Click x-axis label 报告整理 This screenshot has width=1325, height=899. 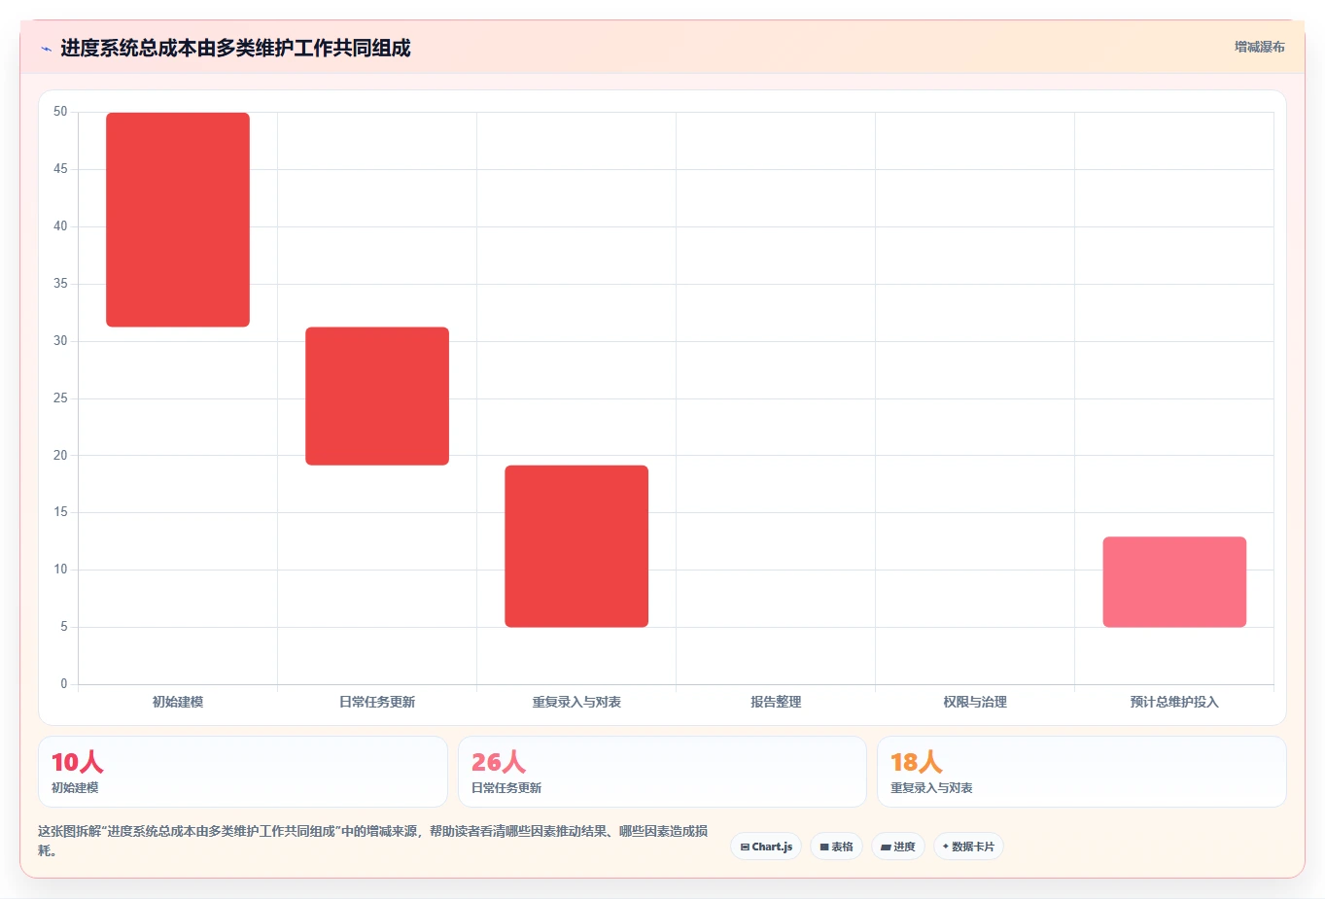[x=776, y=702]
